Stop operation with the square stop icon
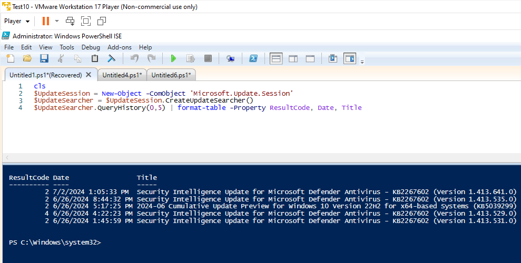 (x=208, y=59)
